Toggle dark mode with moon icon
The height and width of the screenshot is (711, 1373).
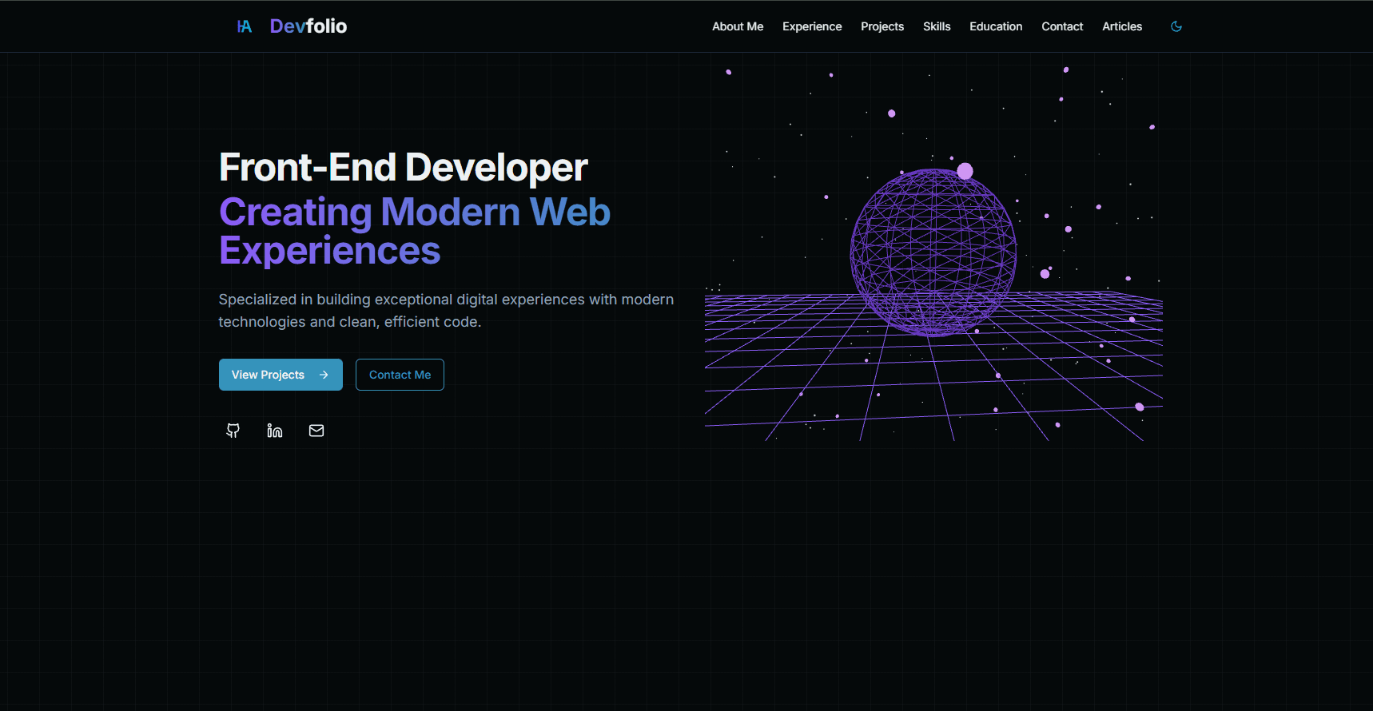(1176, 26)
